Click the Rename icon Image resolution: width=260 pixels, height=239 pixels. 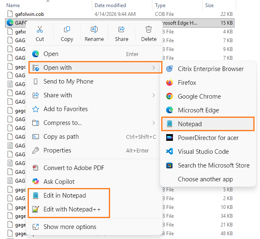click(x=94, y=29)
